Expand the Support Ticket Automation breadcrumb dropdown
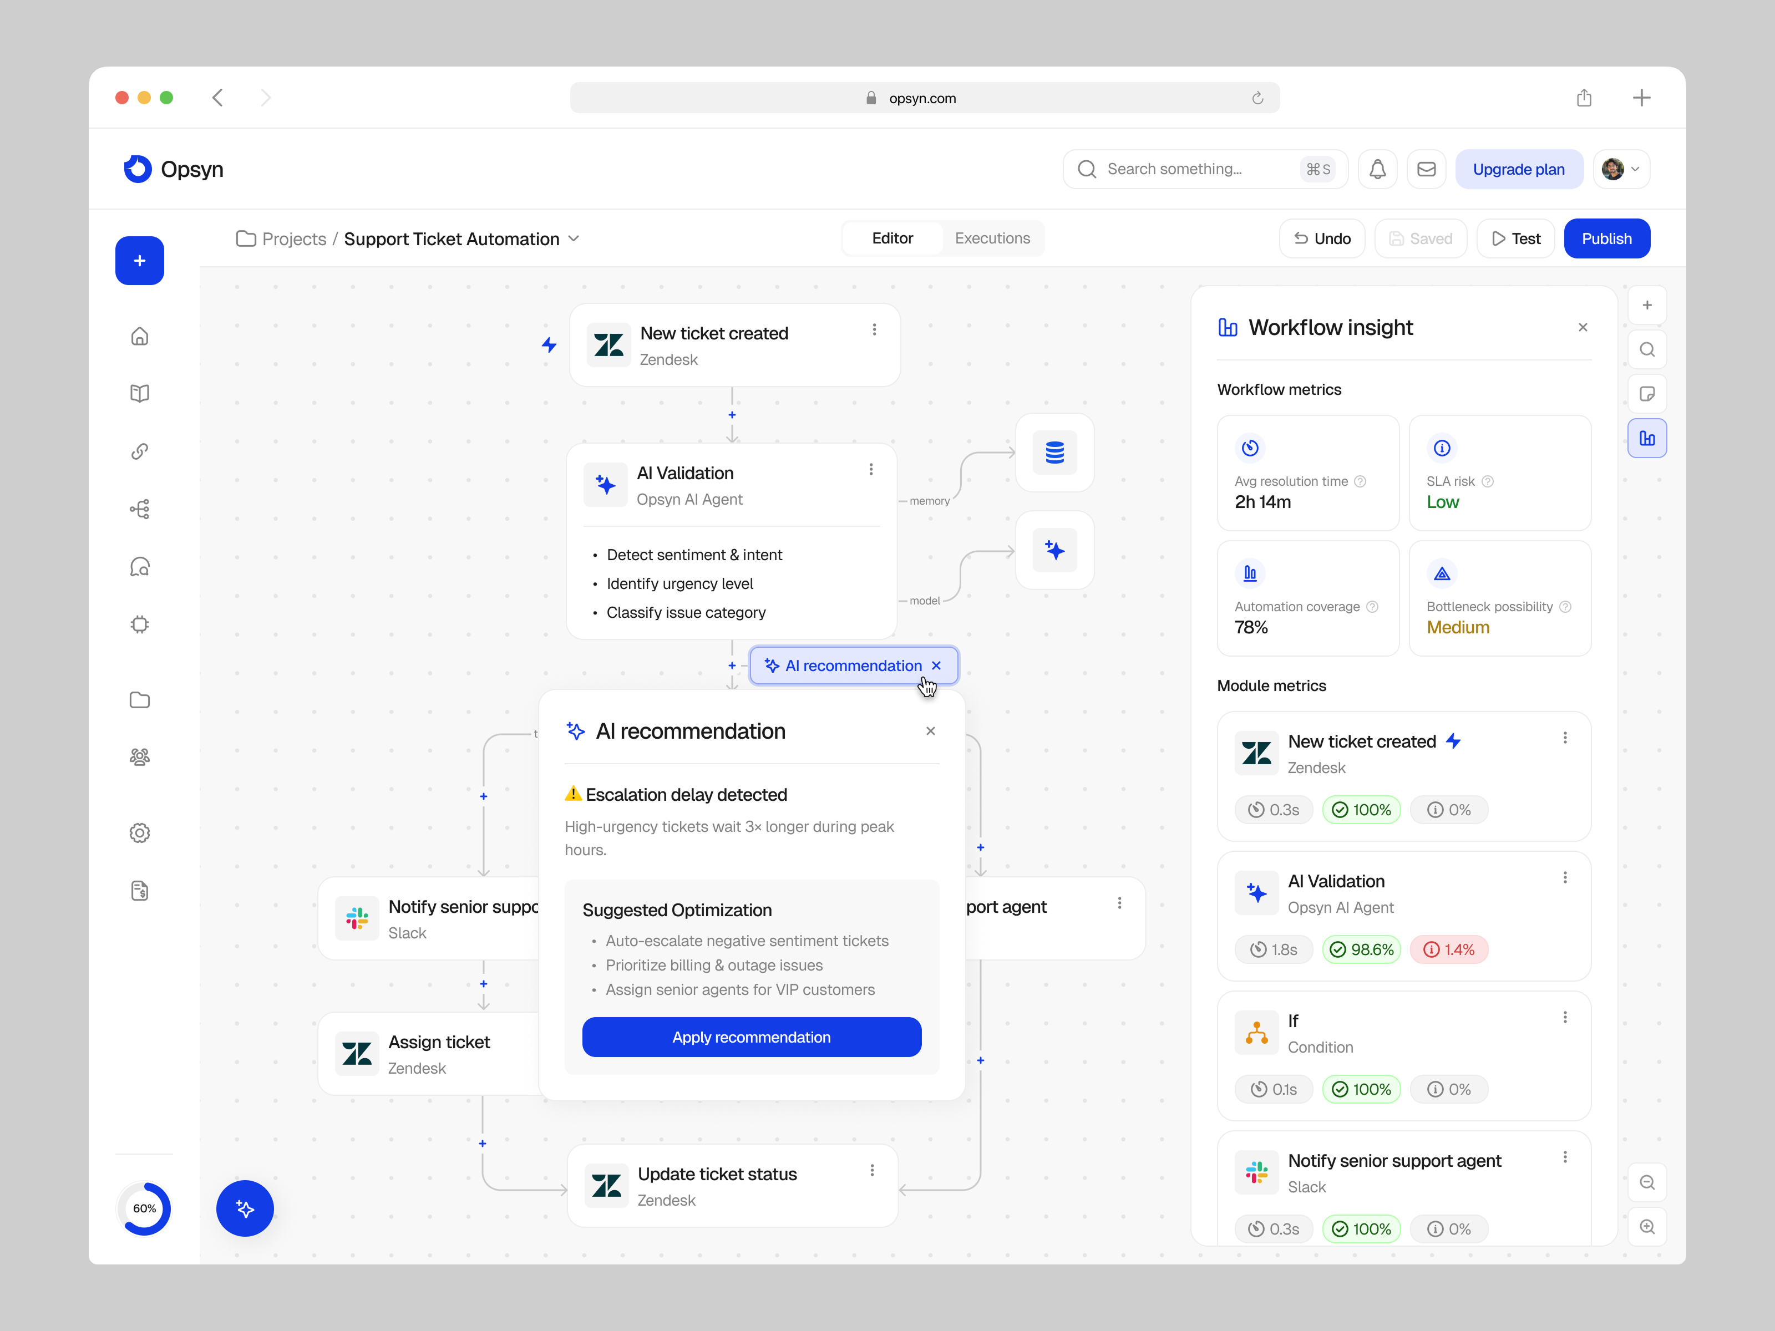Image resolution: width=1775 pixels, height=1331 pixels. pos(573,238)
